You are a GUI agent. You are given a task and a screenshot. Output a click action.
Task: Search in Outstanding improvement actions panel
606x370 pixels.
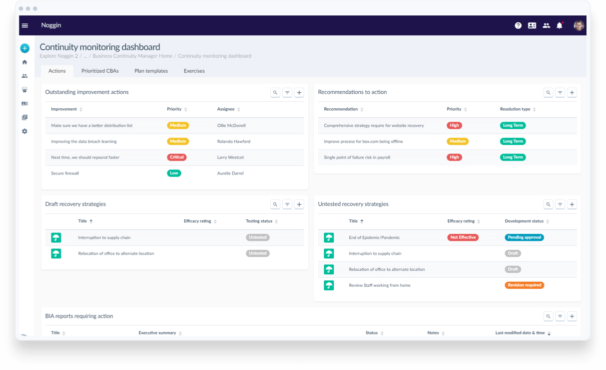coord(275,92)
